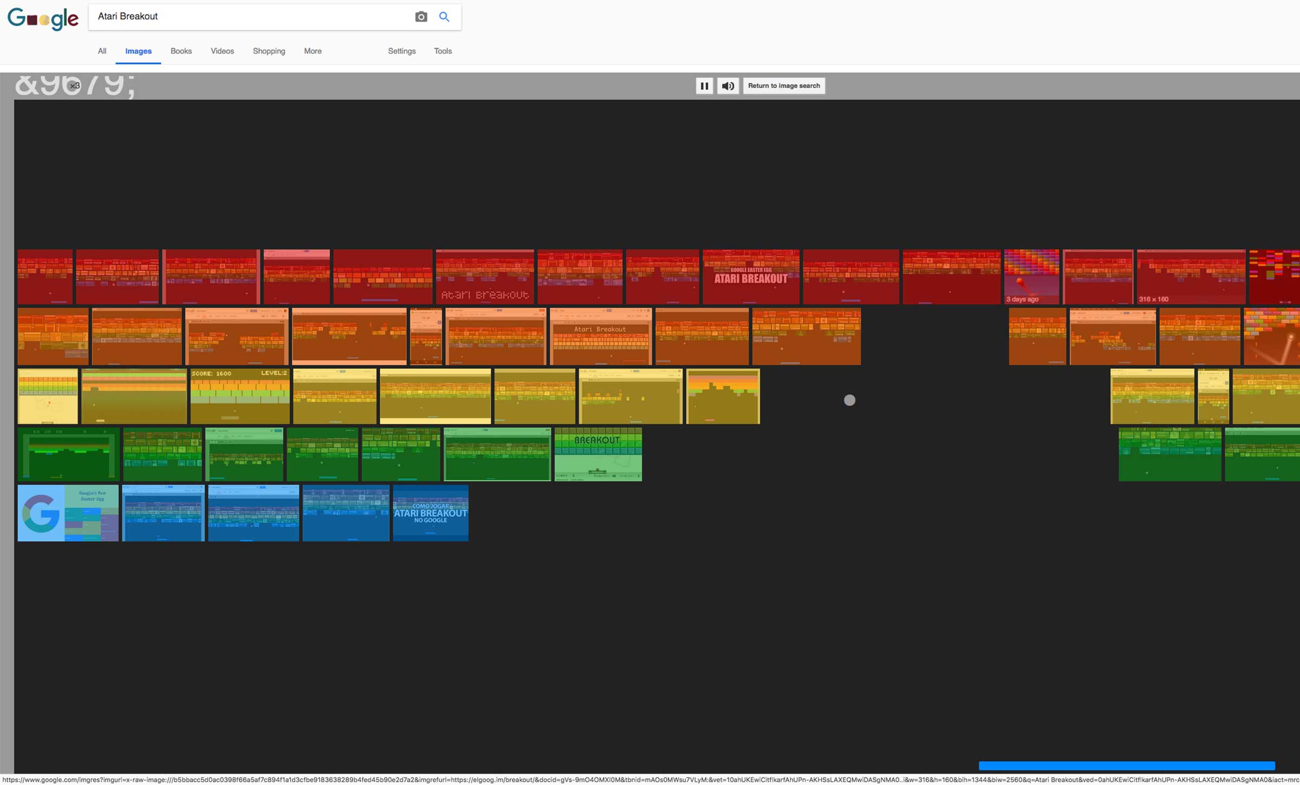This screenshot has width=1300, height=785.
Task: Click the blue paddle bar
Action: coord(1127,766)
